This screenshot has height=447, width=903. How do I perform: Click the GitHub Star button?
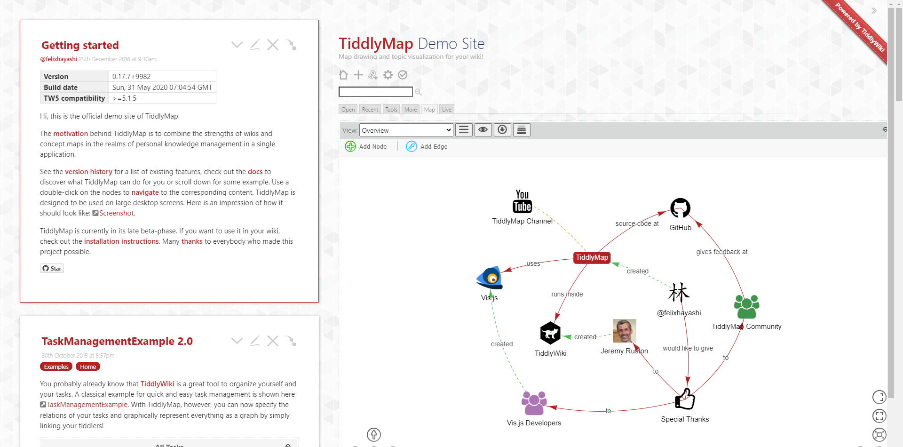pos(52,268)
